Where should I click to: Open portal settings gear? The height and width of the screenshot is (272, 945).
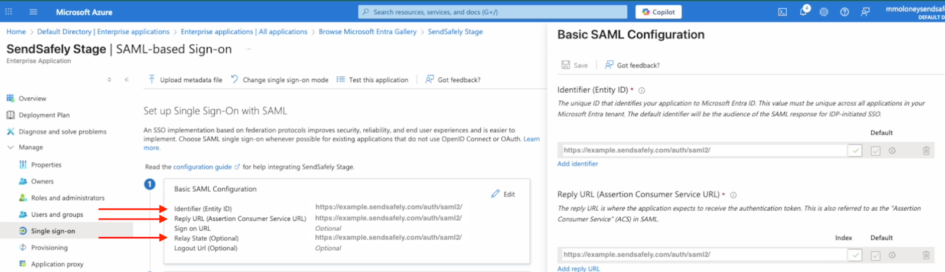(824, 12)
